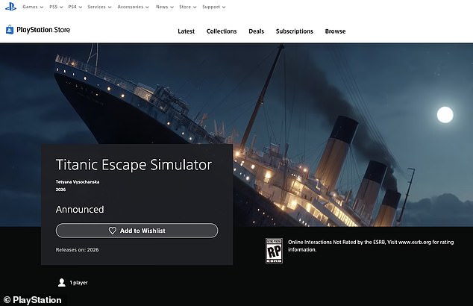Open the Subscriptions tab
The width and height of the screenshot is (473, 306).
[x=295, y=31]
